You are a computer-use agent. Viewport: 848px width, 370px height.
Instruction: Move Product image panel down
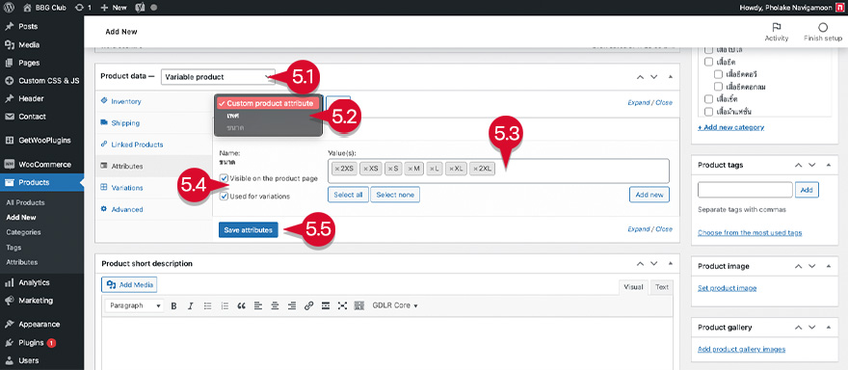[x=811, y=267]
